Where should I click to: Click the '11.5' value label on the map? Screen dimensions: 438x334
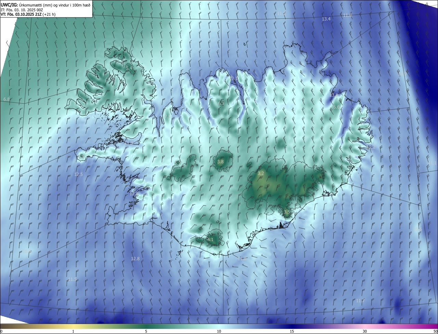pyautogui.click(x=72, y=279)
